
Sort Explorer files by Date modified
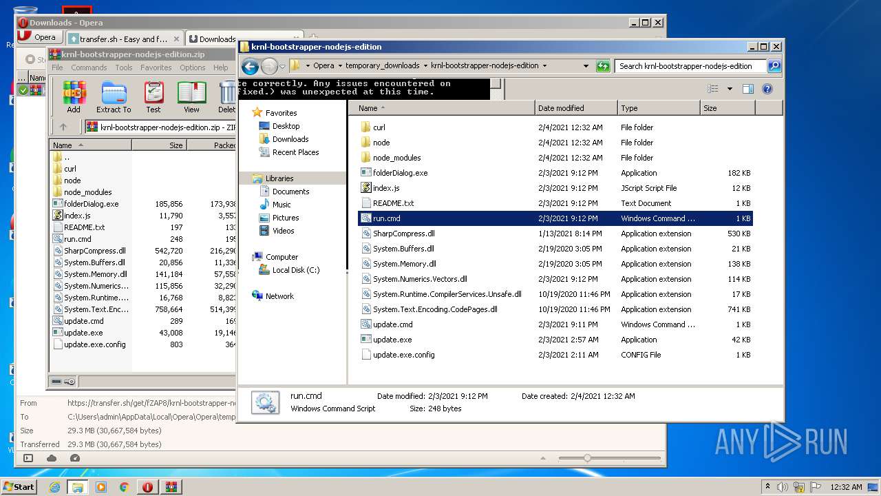click(575, 108)
